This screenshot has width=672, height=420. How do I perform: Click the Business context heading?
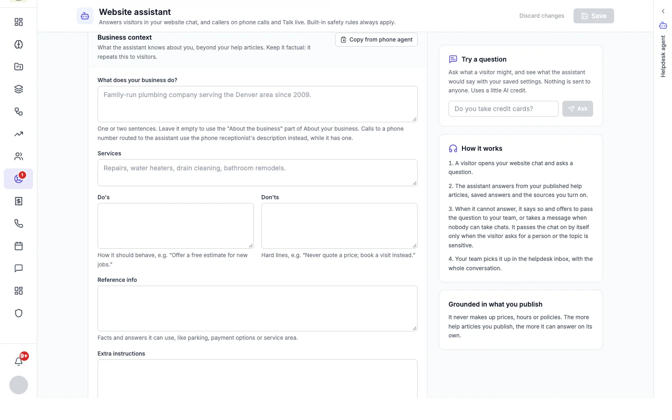125,37
